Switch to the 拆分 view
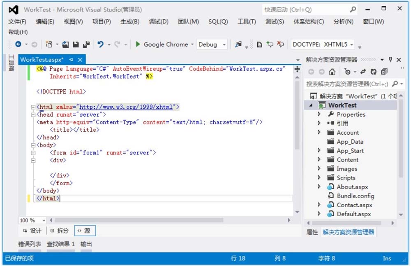 point(60,231)
